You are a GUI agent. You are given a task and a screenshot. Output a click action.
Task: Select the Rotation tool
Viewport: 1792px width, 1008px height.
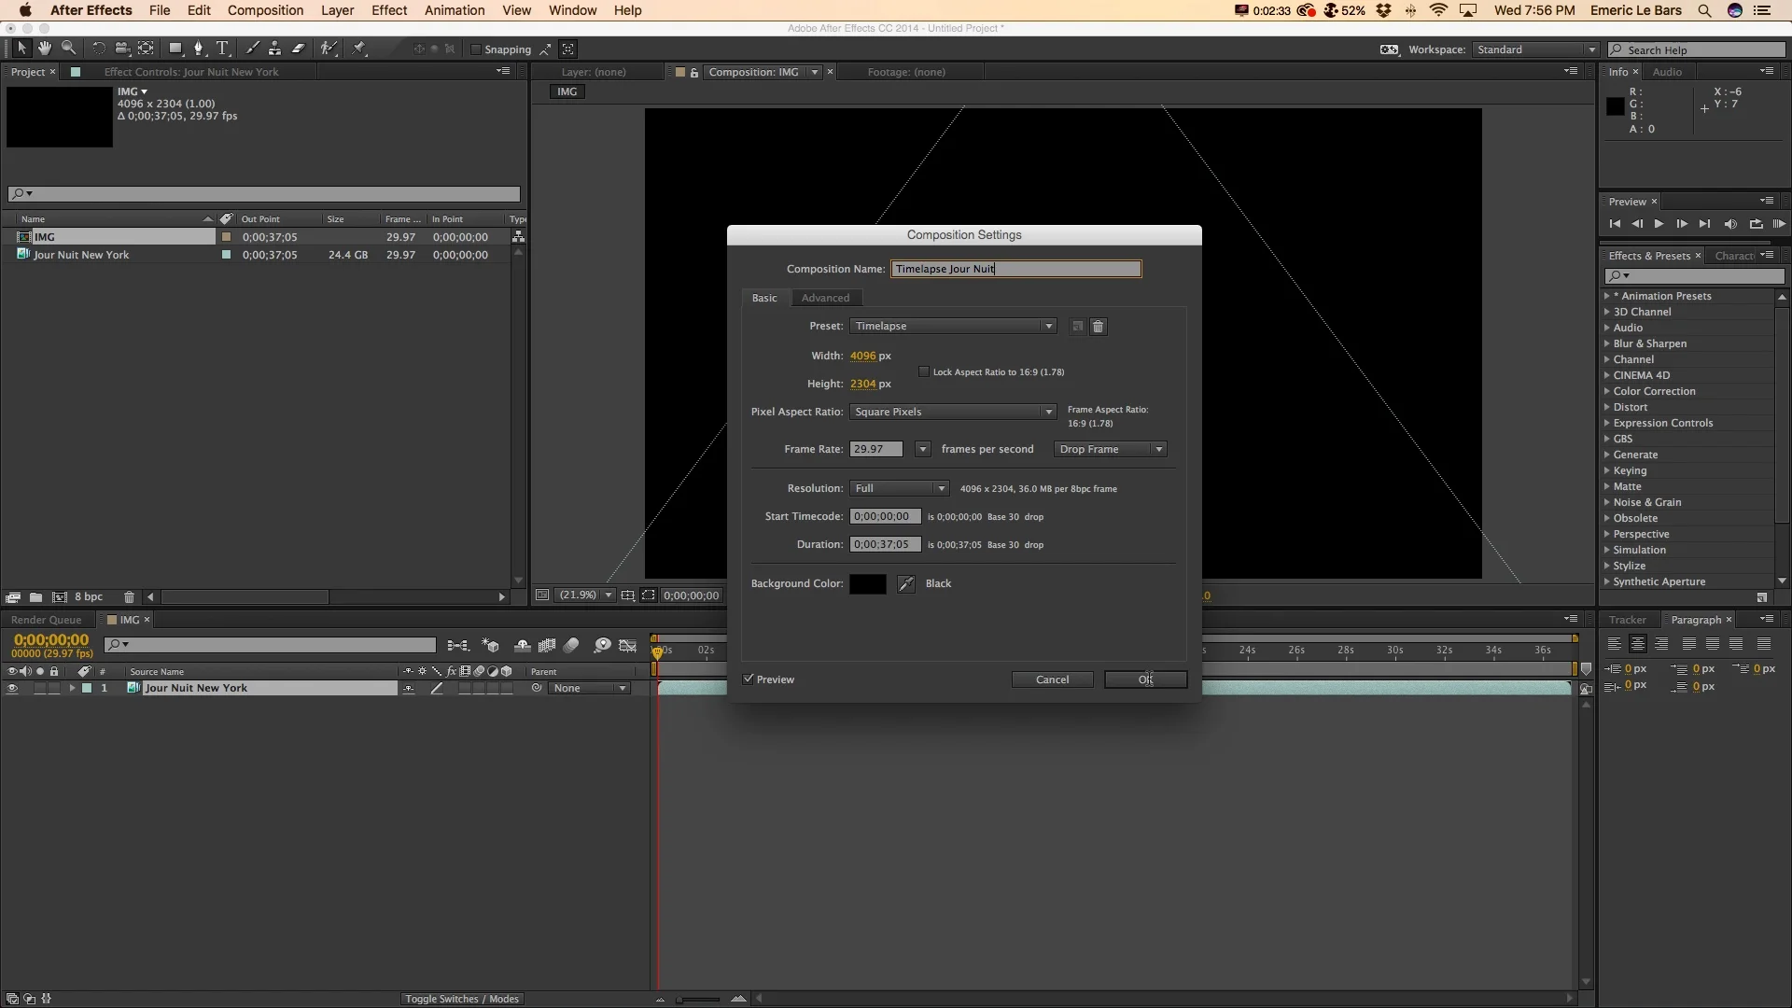(x=98, y=49)
